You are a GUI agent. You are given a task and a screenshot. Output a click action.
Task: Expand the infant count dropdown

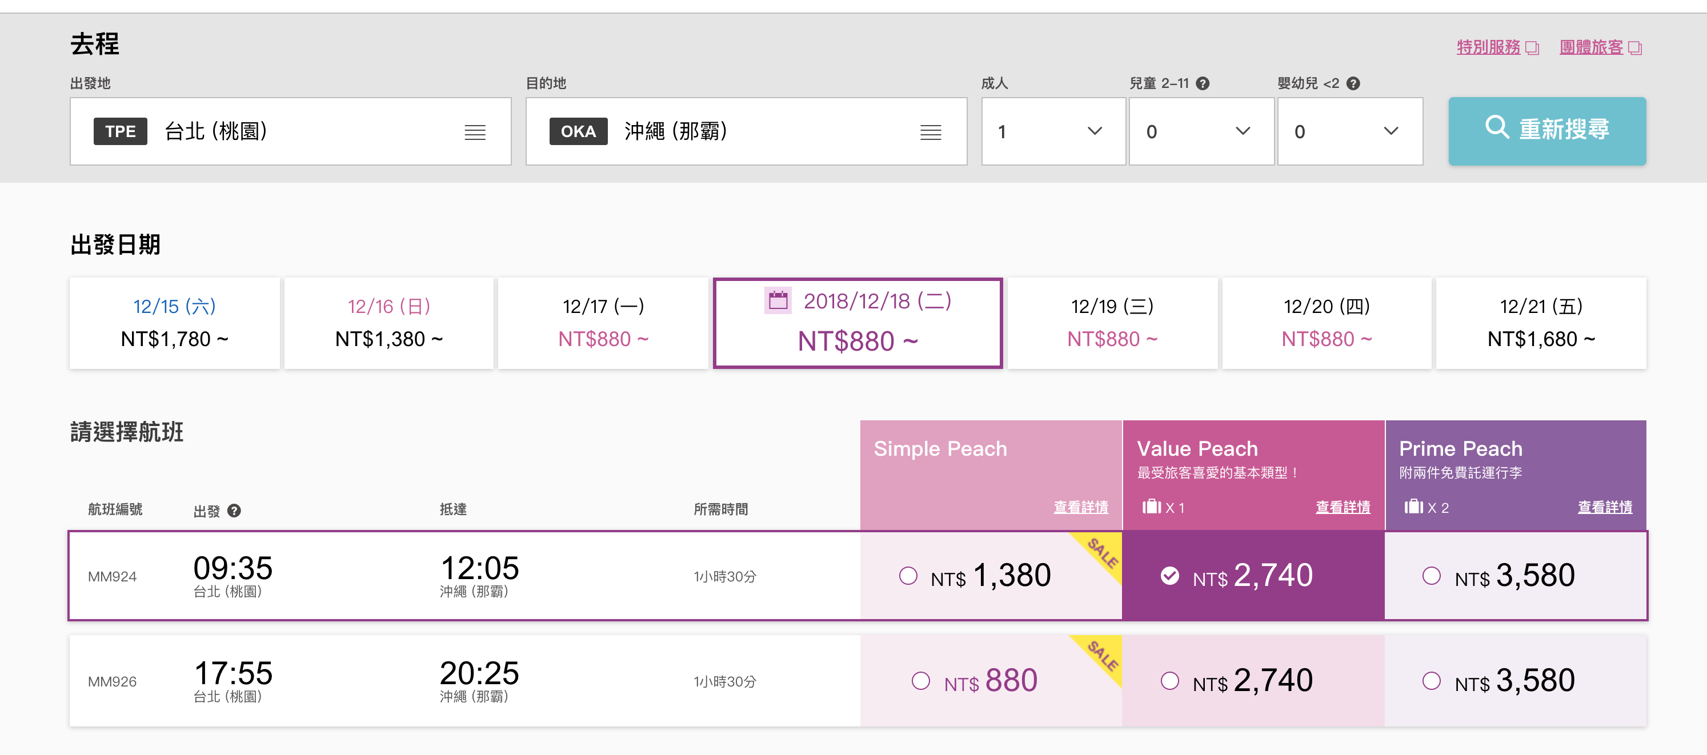(1350, 131)
